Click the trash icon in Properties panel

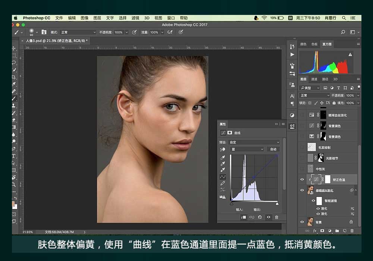pos(276,217)
